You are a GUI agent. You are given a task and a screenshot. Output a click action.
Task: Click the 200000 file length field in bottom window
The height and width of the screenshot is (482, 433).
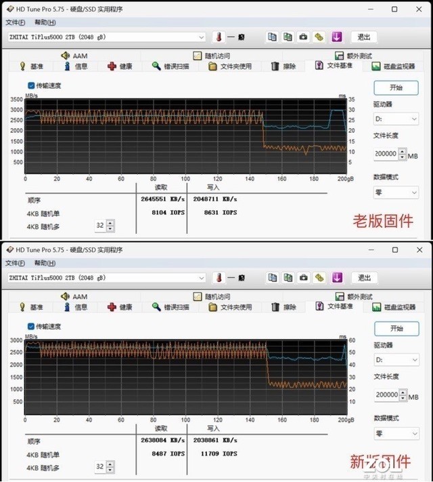[x=387, y=395]
